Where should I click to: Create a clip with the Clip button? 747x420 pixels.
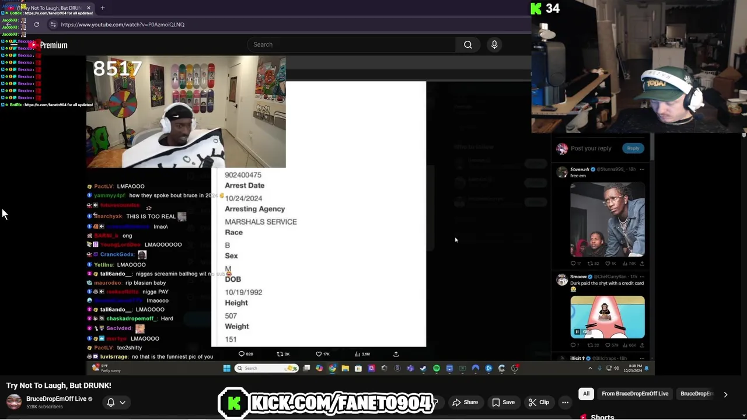click(539, 402)
